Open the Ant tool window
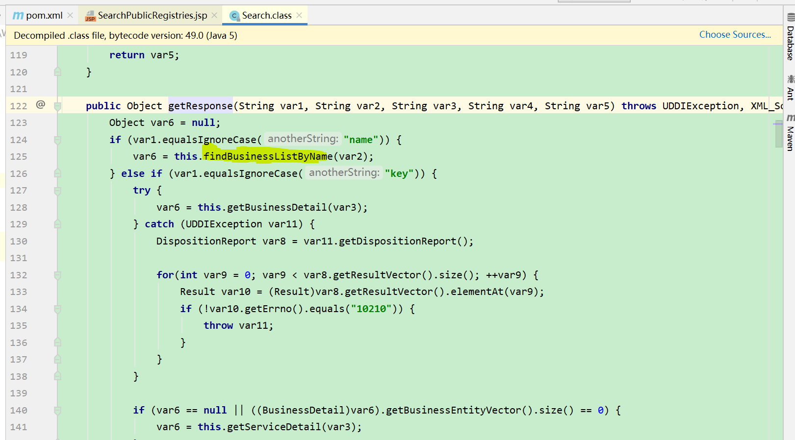Image resolution: width=795 pixels, height=440 pixels. (790, 88)
